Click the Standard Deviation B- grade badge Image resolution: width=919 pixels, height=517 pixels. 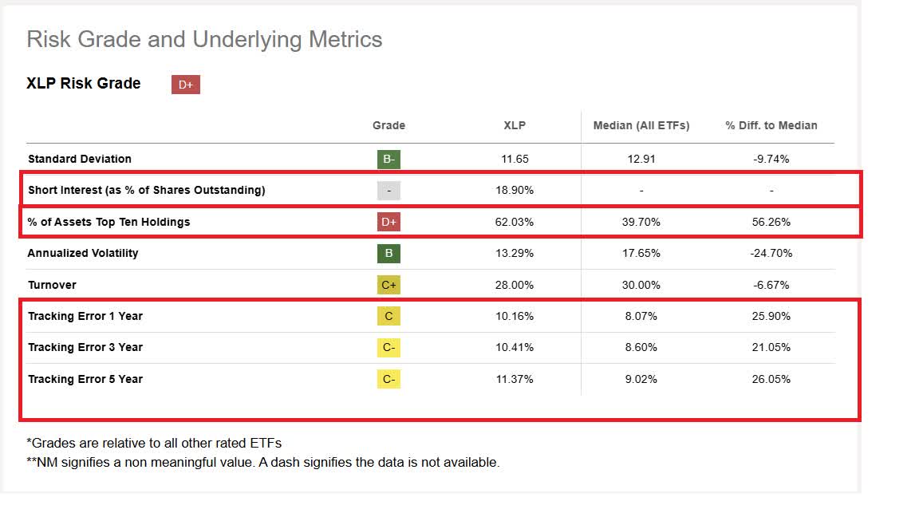tap(389, 159)
